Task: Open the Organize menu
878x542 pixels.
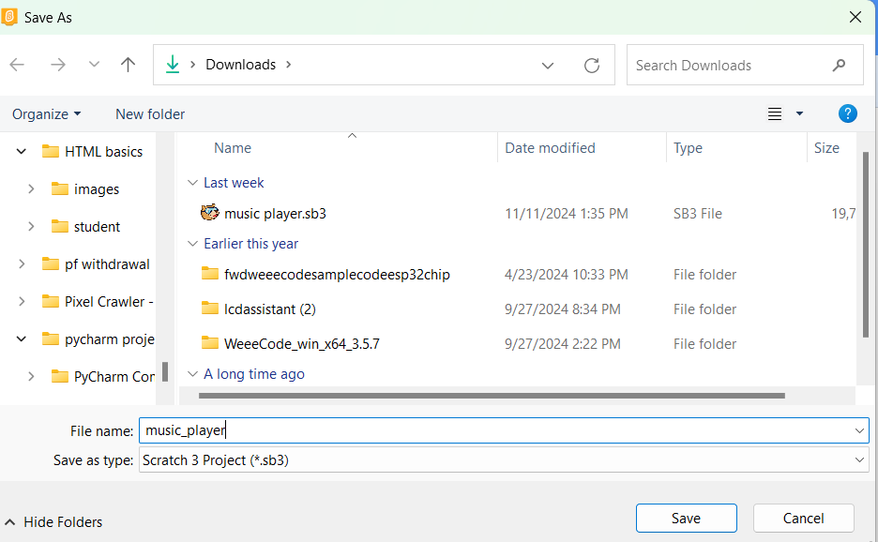Action: pos(46,113)
